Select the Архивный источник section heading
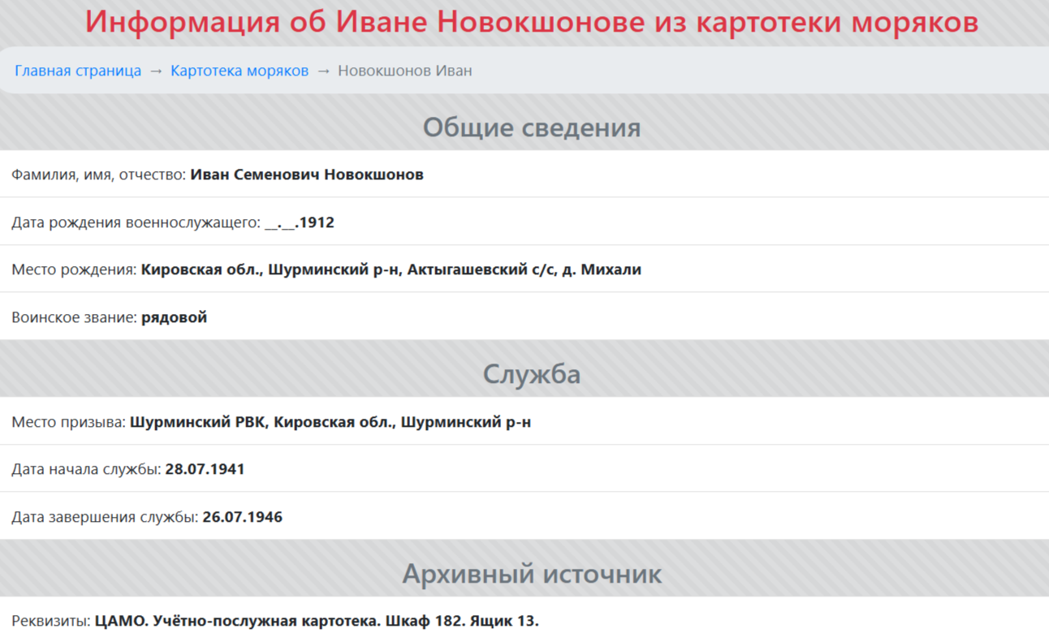This screenshot has width=1049, height=633. coord(532,574)
